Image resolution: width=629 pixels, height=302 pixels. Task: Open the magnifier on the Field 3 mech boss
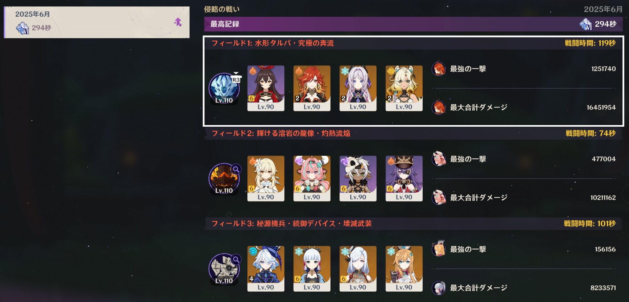pyautogui.click(x=236, y=260)
